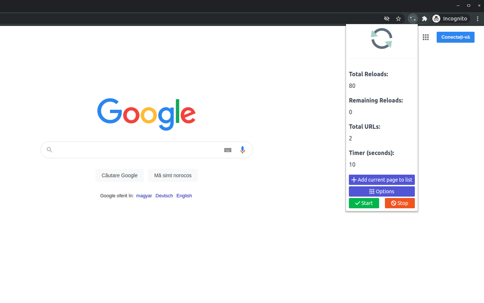484x303 pixels.
Task: Close the Chrome window
Action: [x=479, y=5]
